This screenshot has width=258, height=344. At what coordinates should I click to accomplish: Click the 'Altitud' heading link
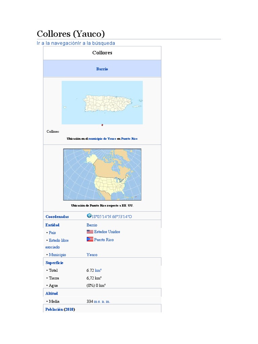tap(51, 294)
